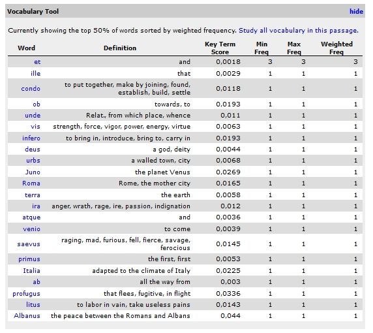Open the word link 'vis'
Viewport: 373px width, 333px height.
click(35, 127)
